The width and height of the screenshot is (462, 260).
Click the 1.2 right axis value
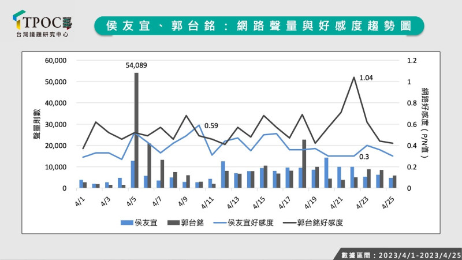pyautogui.click(x=412, y=61)
